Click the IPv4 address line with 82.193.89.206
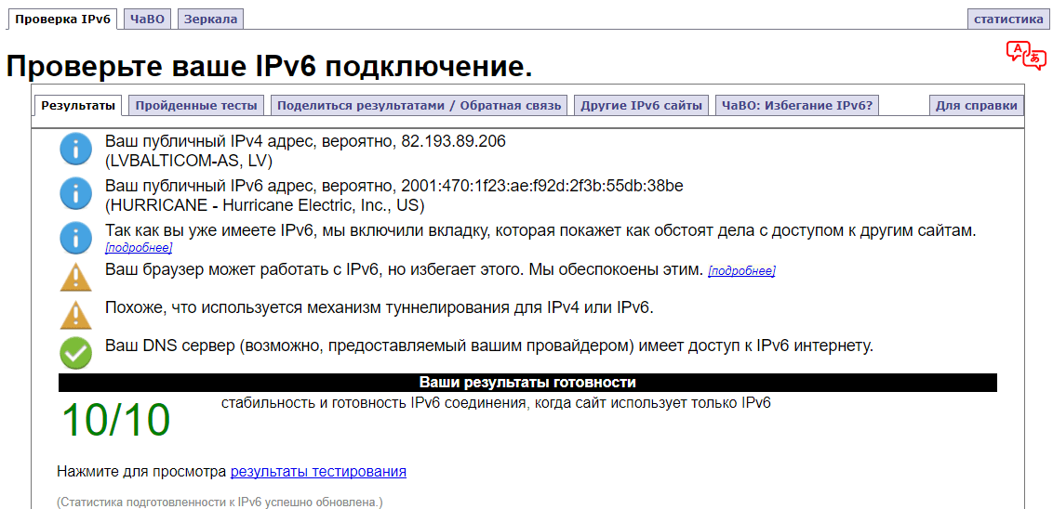The image size is (1053, 509). click(305, 141)
